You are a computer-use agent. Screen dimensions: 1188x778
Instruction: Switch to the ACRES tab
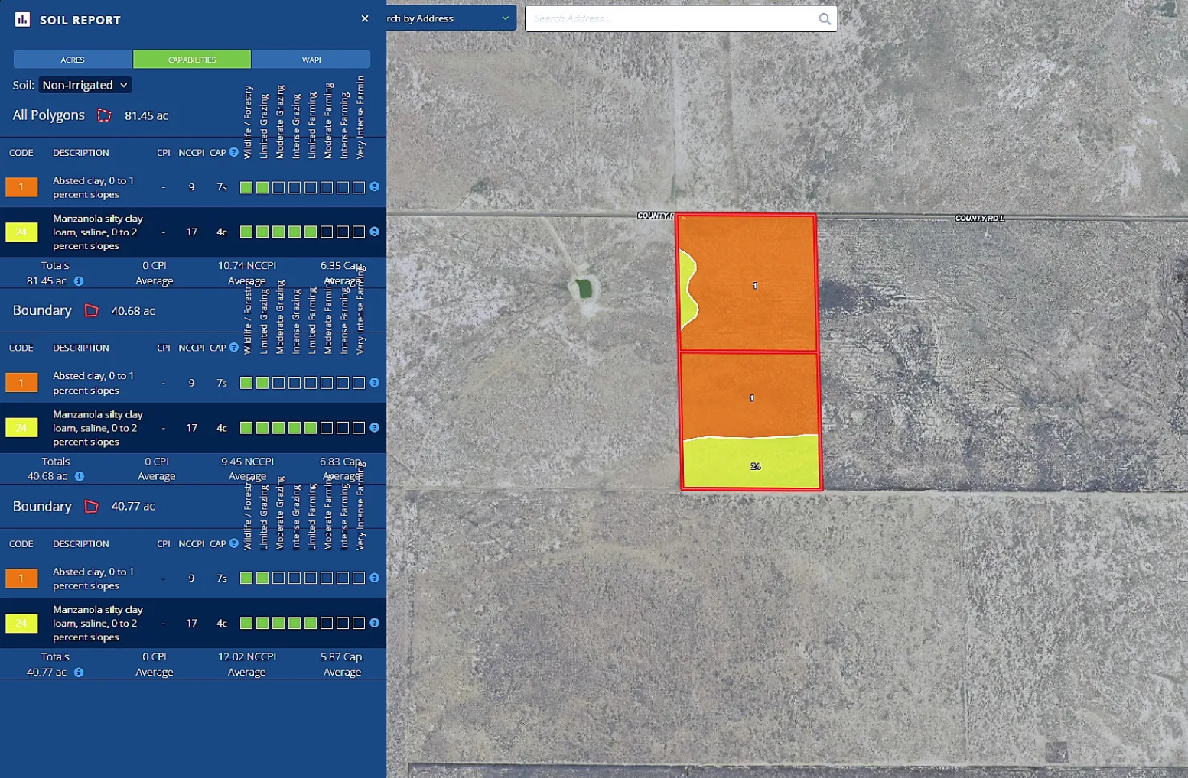pyautogui.click(x=73, y=60)
